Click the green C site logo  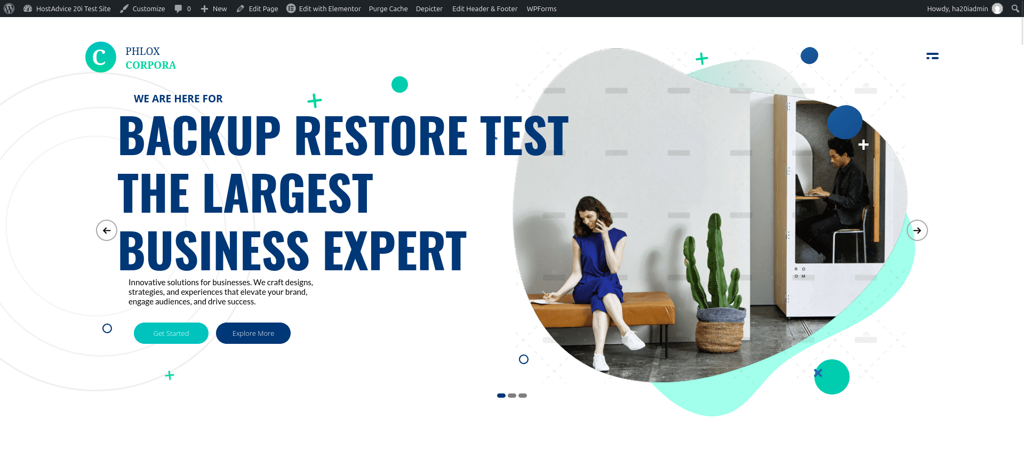(101, 57)
